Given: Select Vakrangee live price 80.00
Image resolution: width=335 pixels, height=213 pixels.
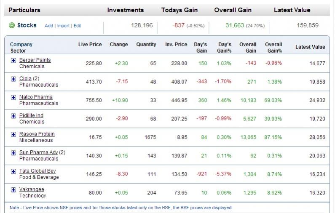Looking at the screenshot, I should click(x=95, y=193).
